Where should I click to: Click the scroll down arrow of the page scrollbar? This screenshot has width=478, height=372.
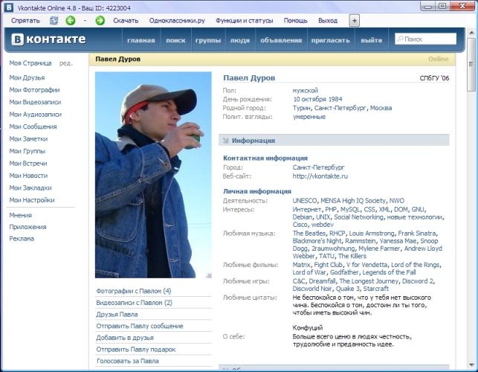(471, 365)
